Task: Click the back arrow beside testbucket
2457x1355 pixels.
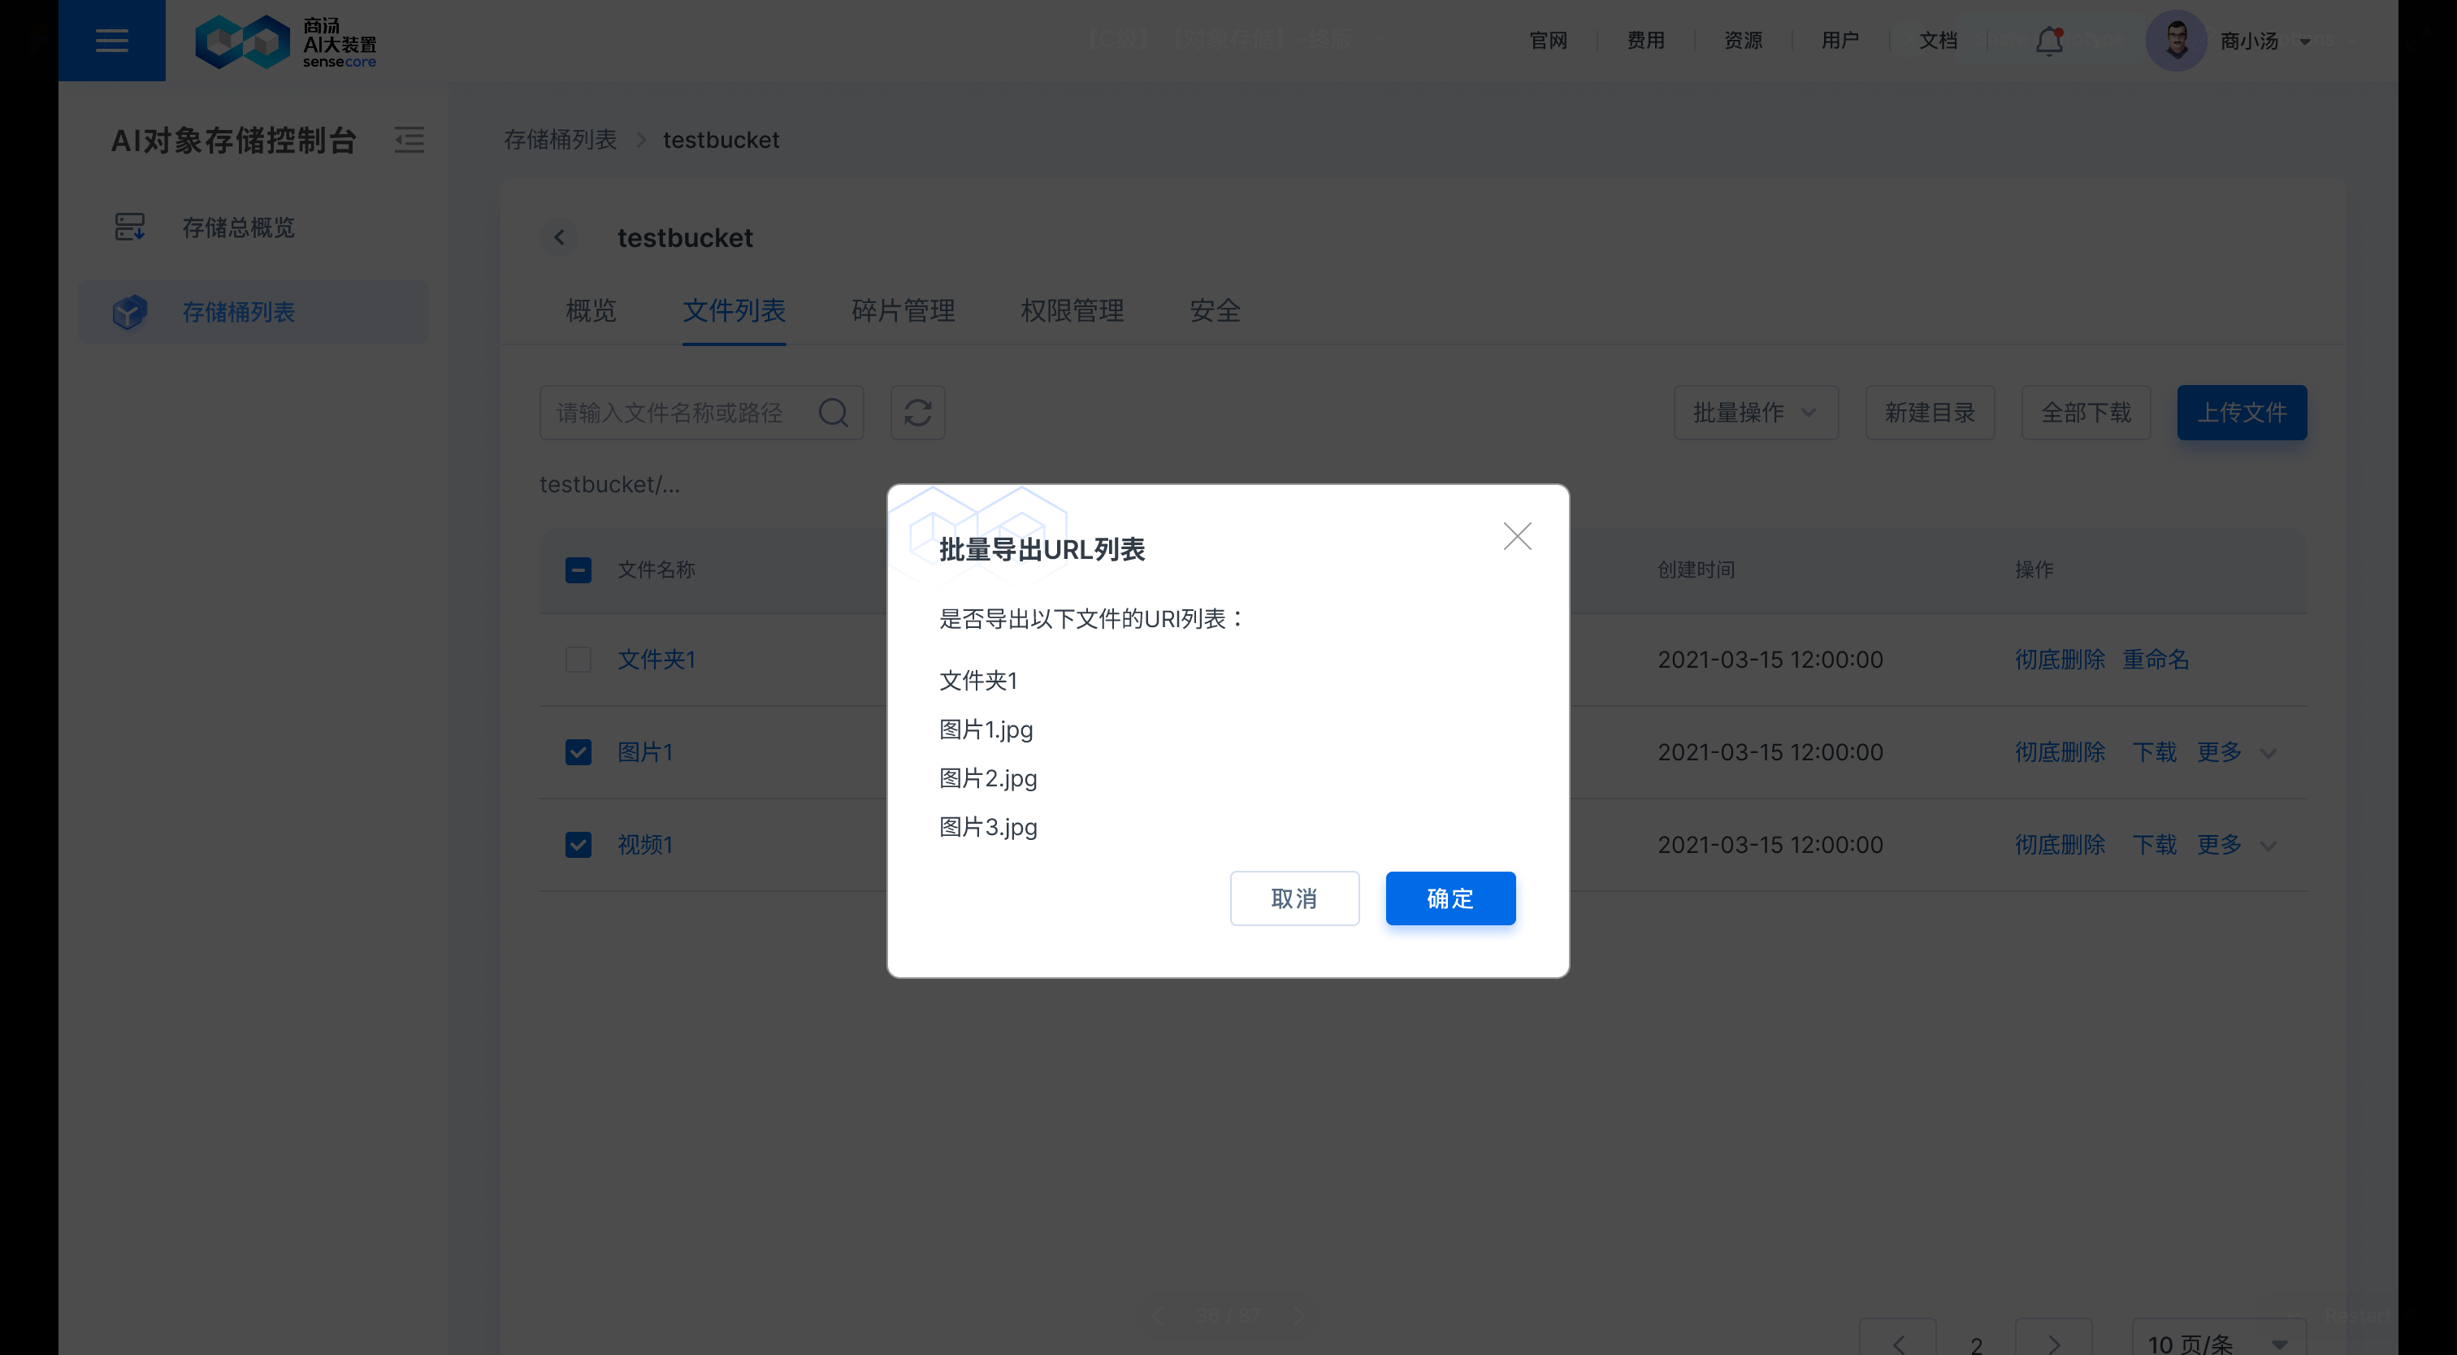Action: (559, 237)
